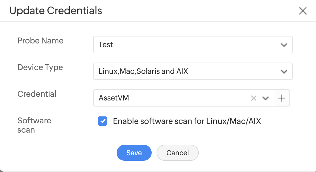Click the plus icon to add credential

[282, 98]
